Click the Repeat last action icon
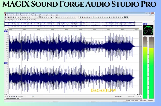161x106 pixels. (37, 17)
